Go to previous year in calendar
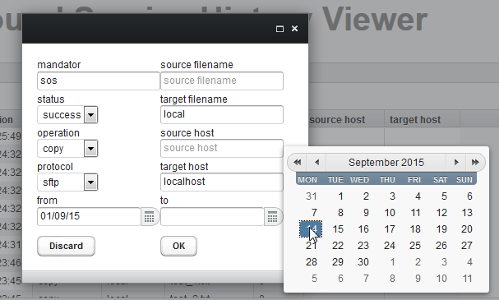The height and width of the screenshot is (300, 499). pyautogui.click(x=298, y=162)
